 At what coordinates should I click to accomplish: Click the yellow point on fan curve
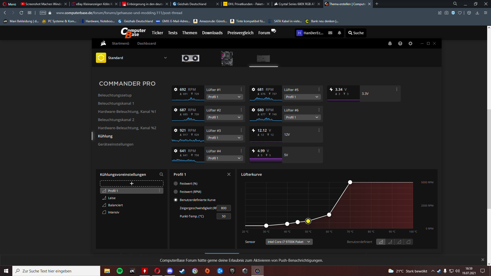tap(308, 221)
